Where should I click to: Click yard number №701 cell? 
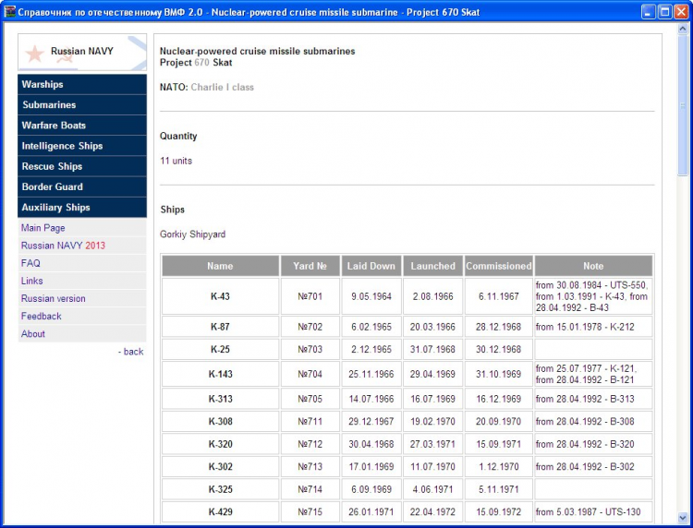[x=310, y=296]
